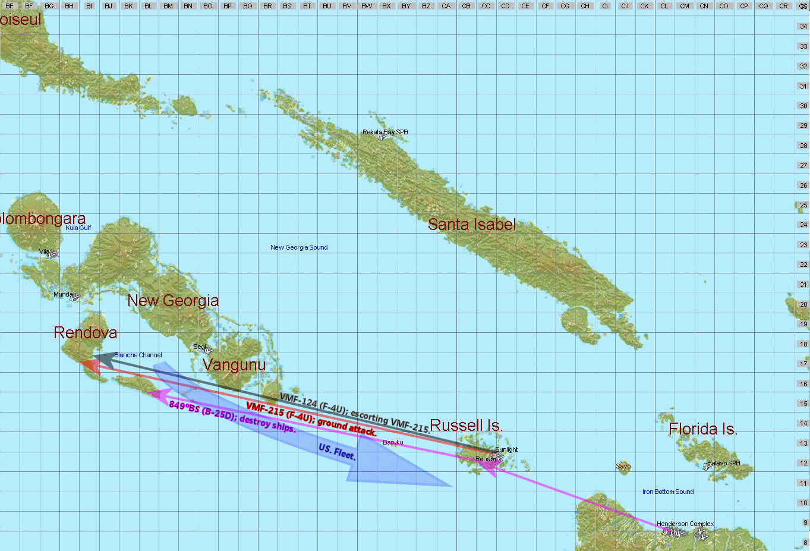
Task: Select the Henderson Complex airfield icons
Action: pos(683,533)
